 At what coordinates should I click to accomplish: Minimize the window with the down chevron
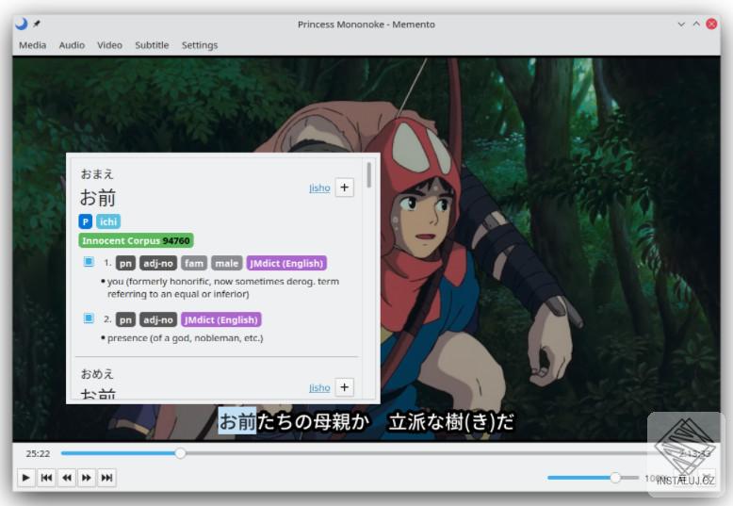[681, 24]
